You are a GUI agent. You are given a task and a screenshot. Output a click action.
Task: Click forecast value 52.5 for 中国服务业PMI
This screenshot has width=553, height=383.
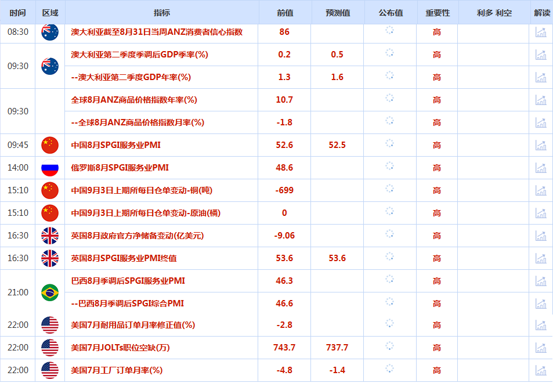coord(337,145)
